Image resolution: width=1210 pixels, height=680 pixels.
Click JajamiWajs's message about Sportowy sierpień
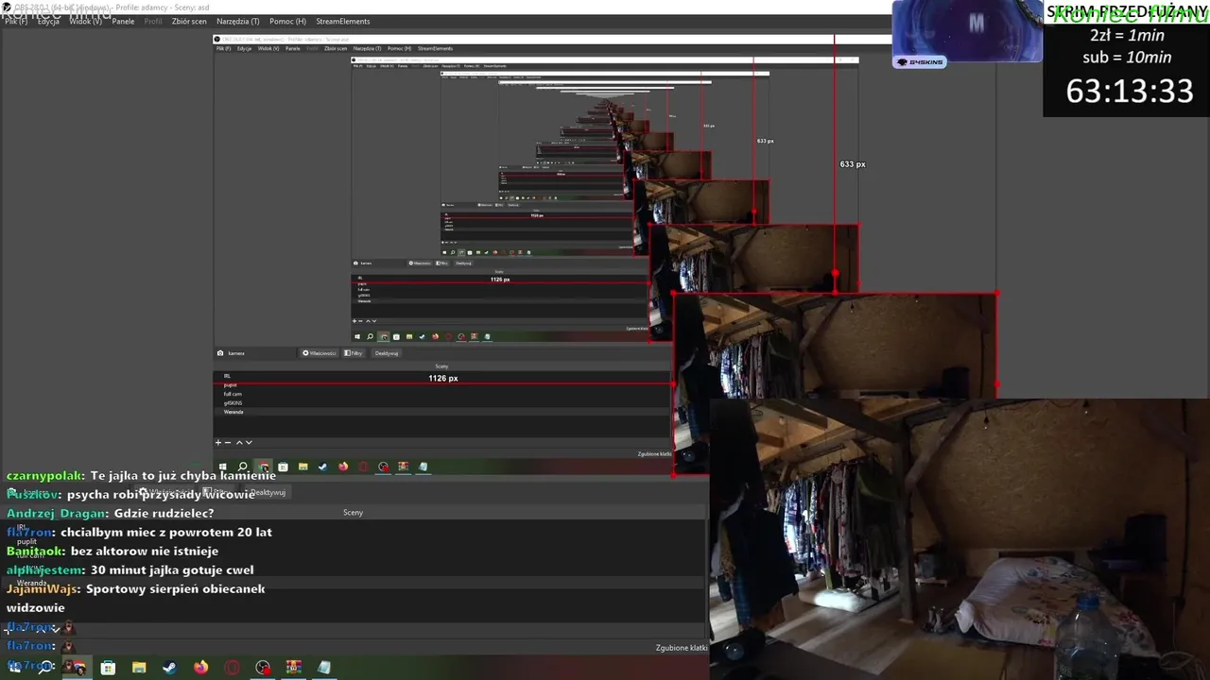(135, 598)
